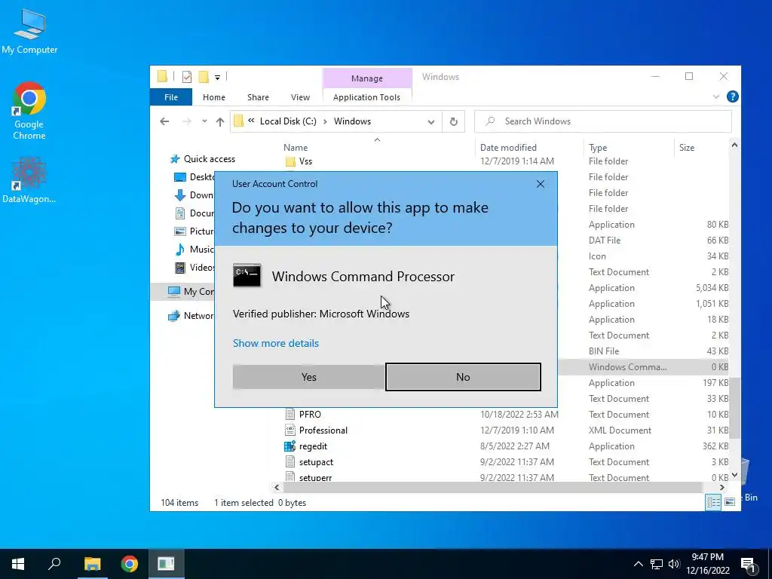Show hidden system tray icons
Viewport: 772px width, 579px height.
click(638, 564)
